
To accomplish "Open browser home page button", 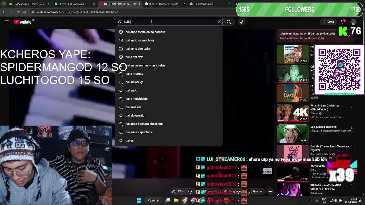I will pos(25,12).
